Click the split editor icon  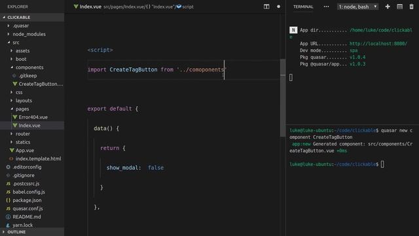click(x=266, y=7)
